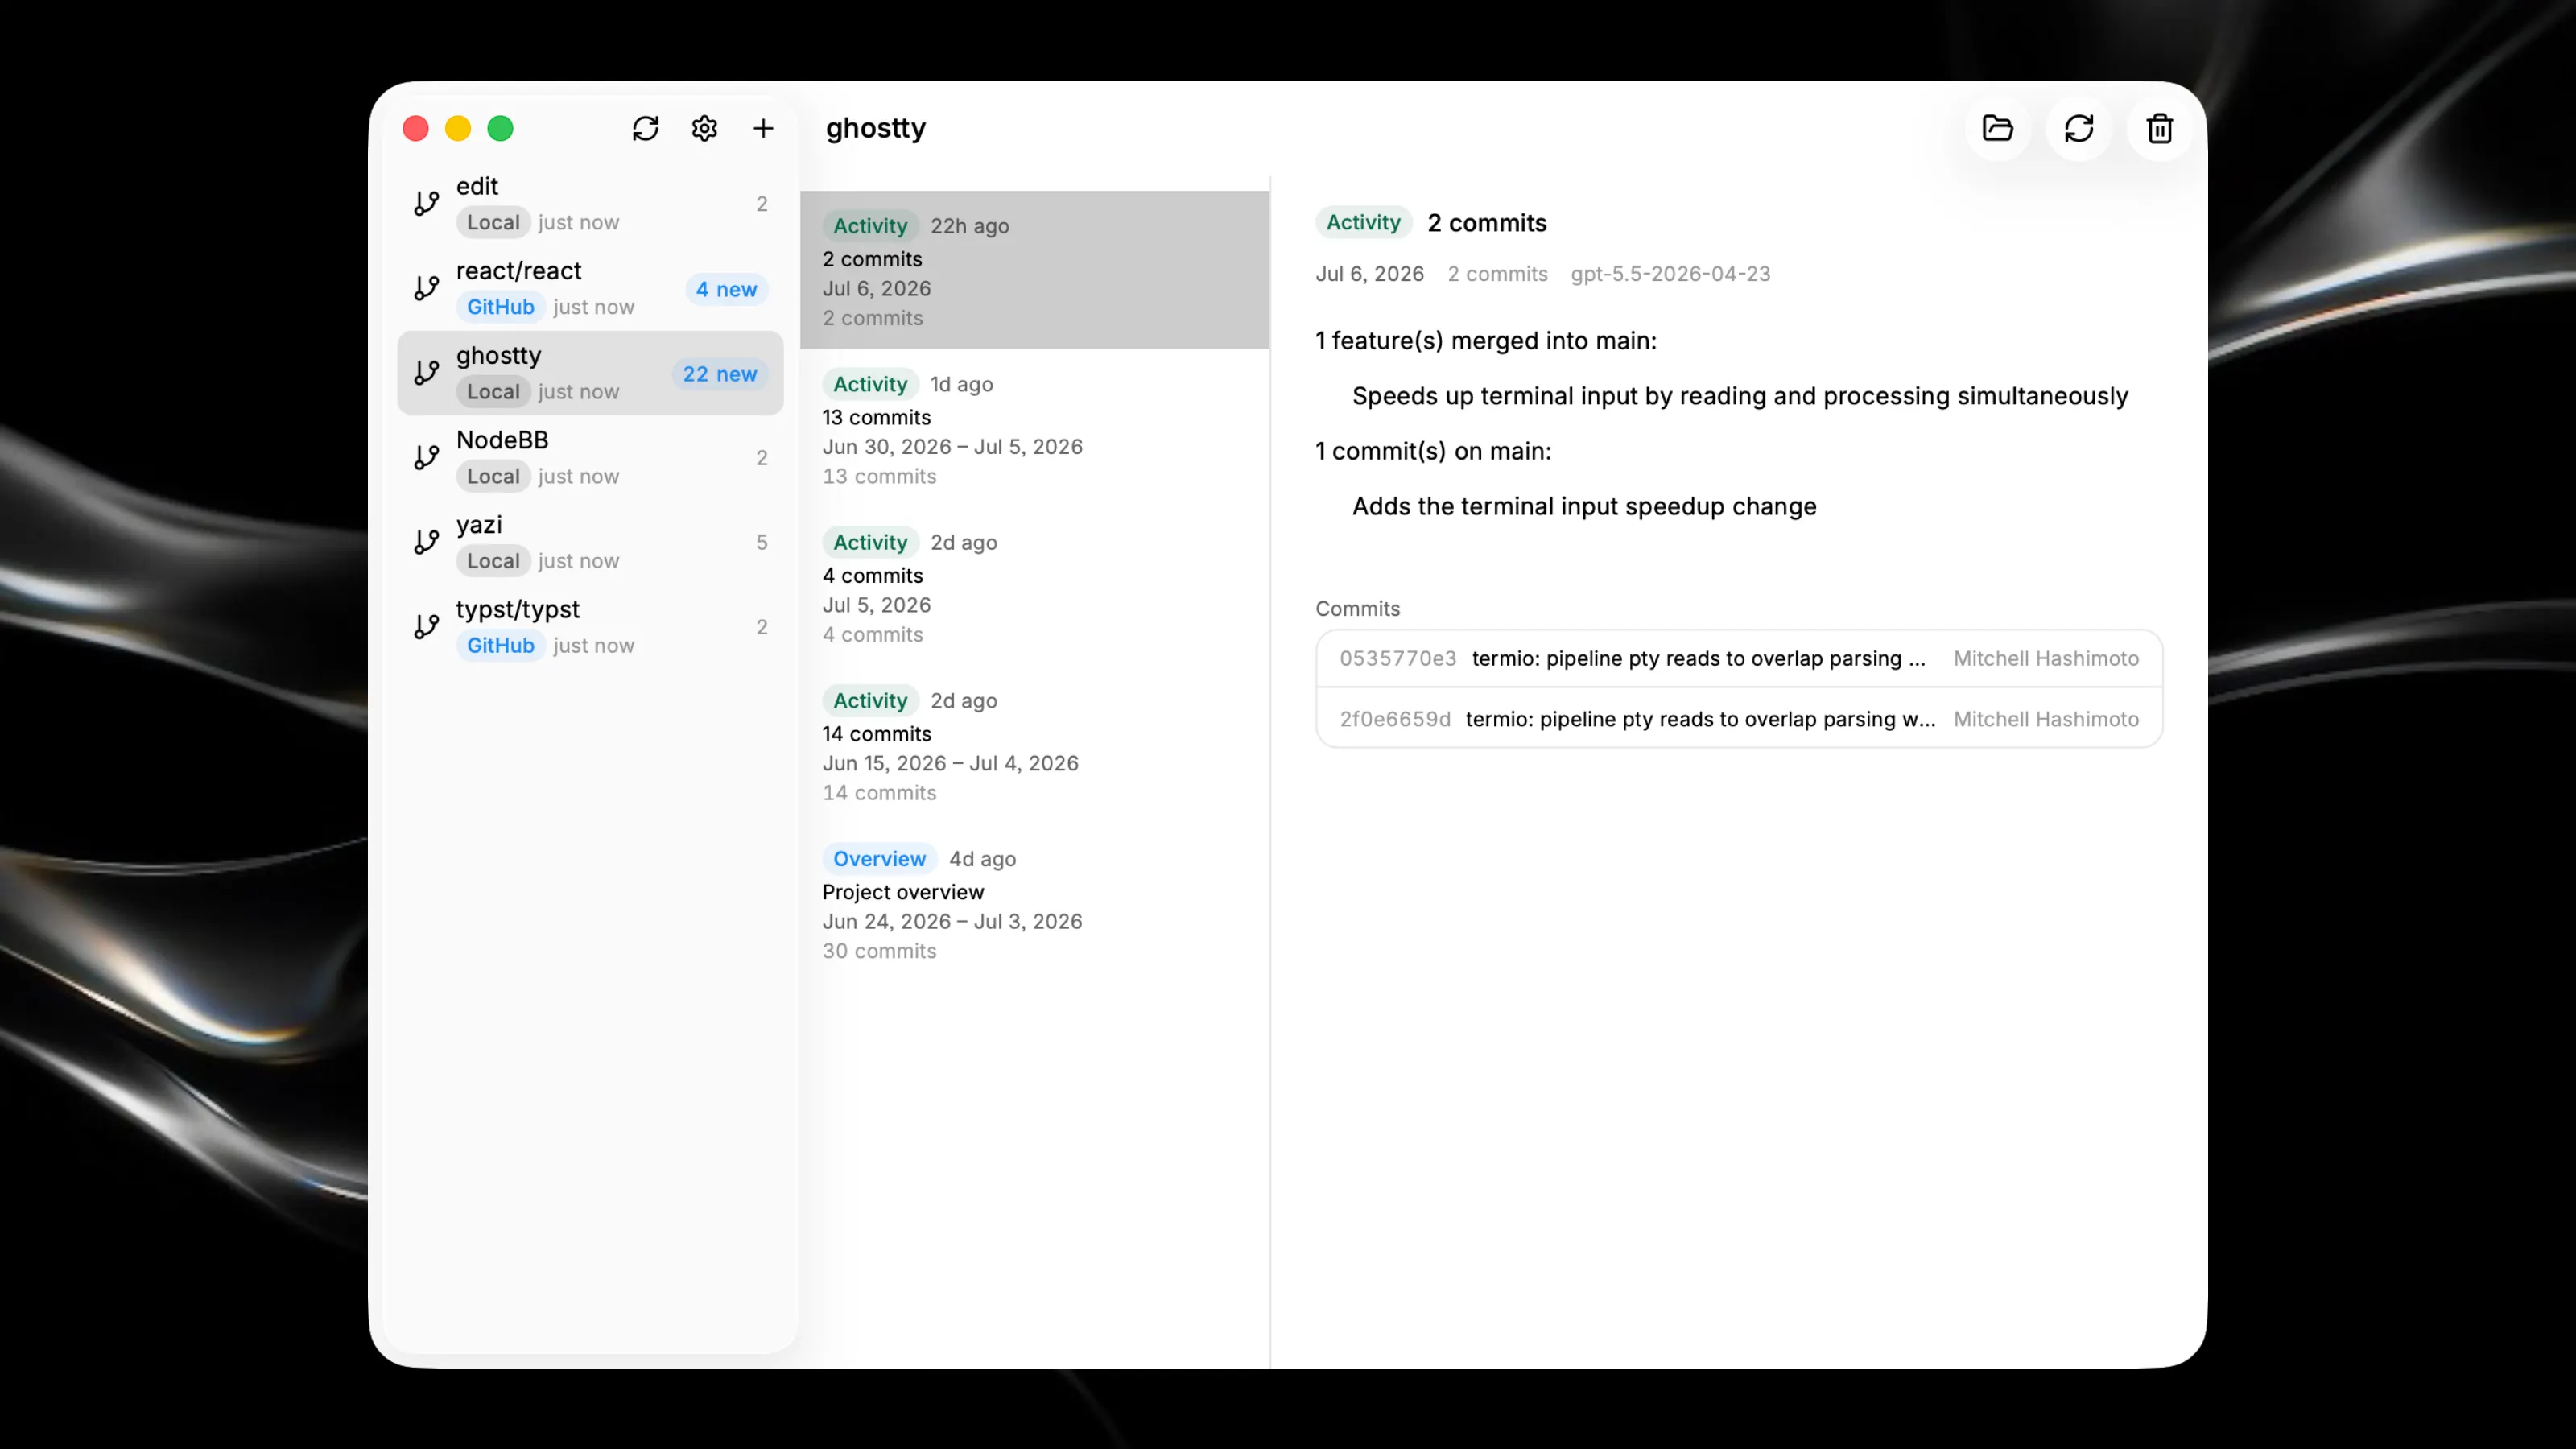The width and height of the screenshot is (2576, 1449).
Task: Click the Overview badge in the activity list
Action: (x=879, y=859)
